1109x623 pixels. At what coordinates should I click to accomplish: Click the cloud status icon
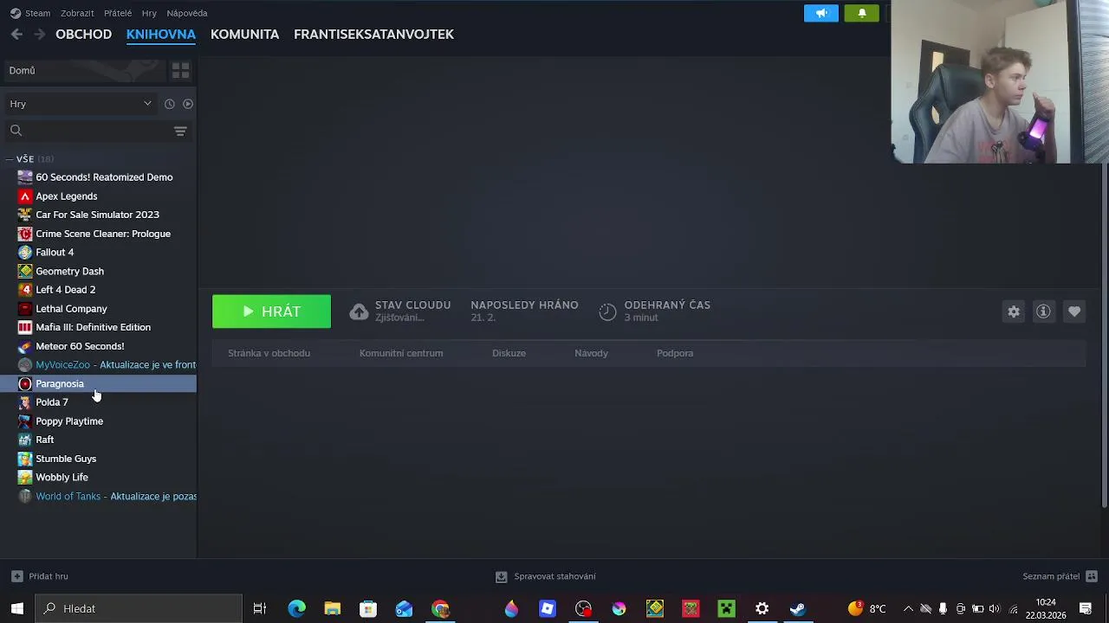[x=359, y=311]
